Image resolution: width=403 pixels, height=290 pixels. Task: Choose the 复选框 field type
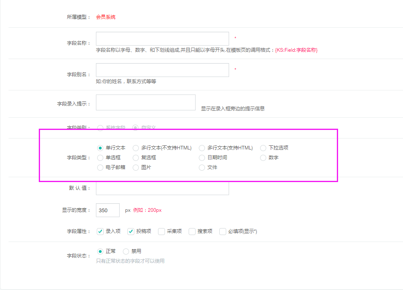(136, 158)
